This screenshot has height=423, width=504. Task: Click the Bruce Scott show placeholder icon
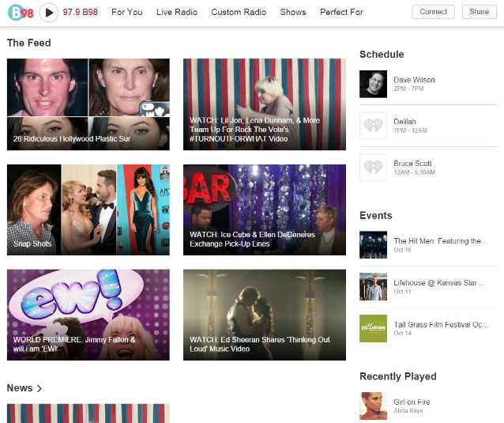pyautogui.click(x=373, y=168)
